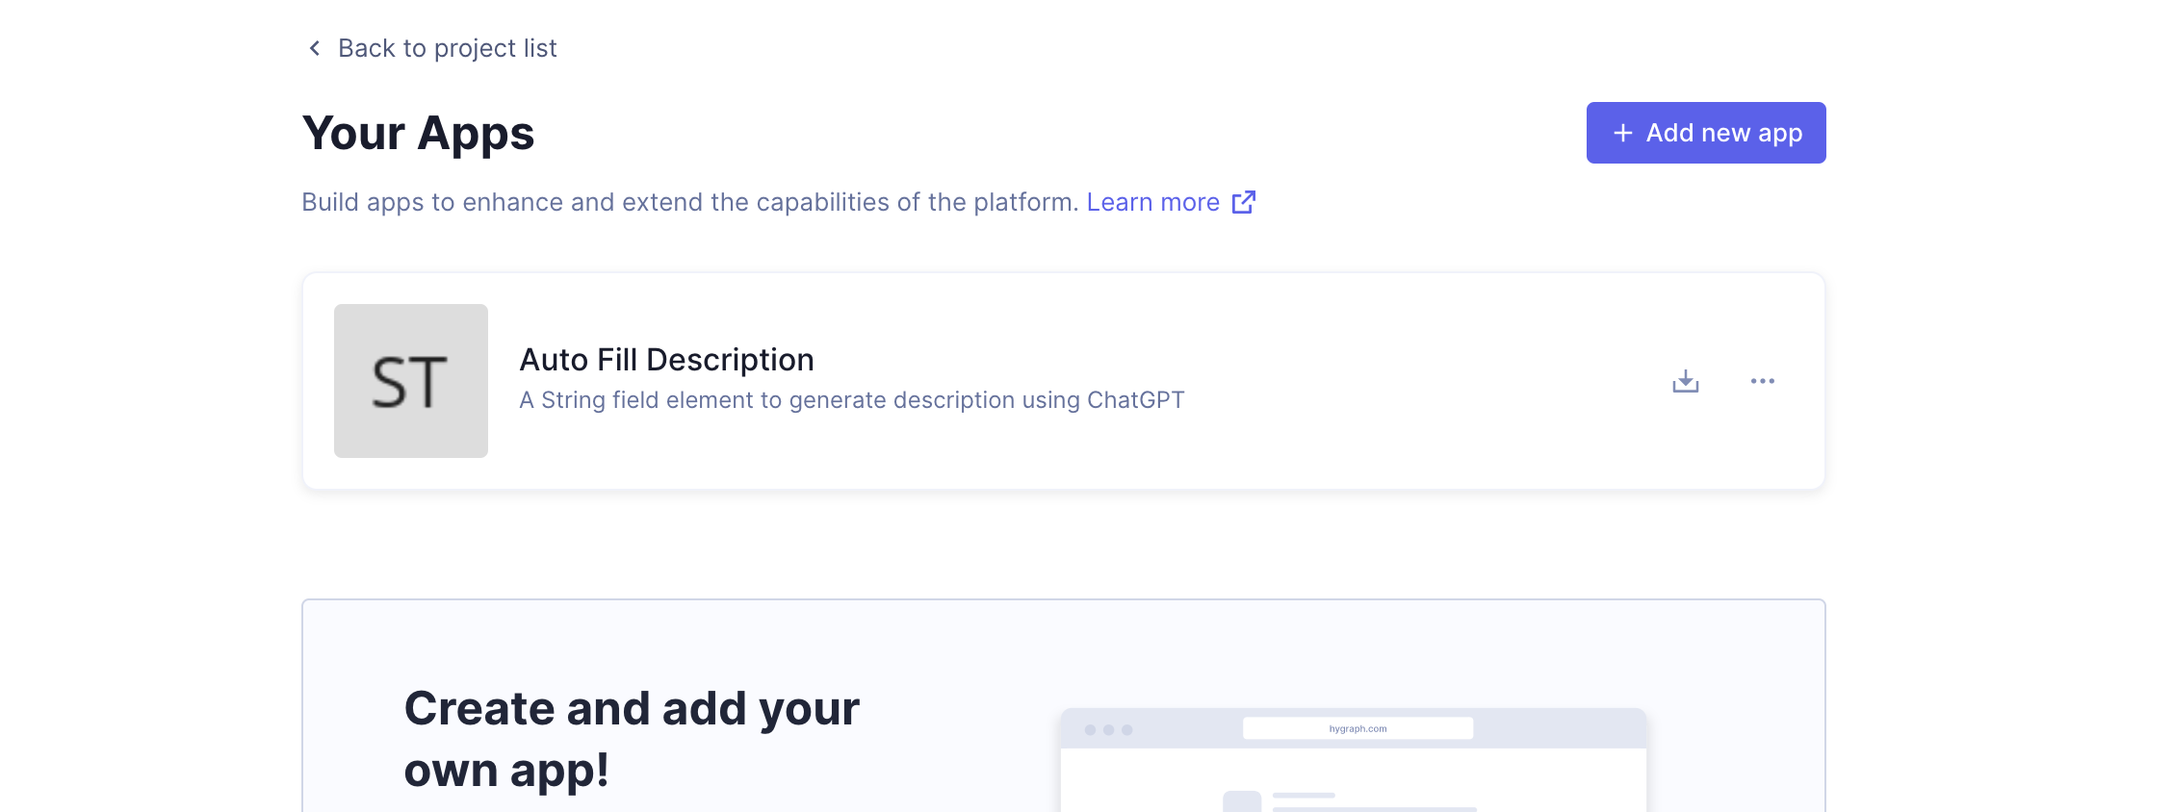Click the hygraph.com address bar in the illustration
2172x812 pixels.
pos(1357,728)
